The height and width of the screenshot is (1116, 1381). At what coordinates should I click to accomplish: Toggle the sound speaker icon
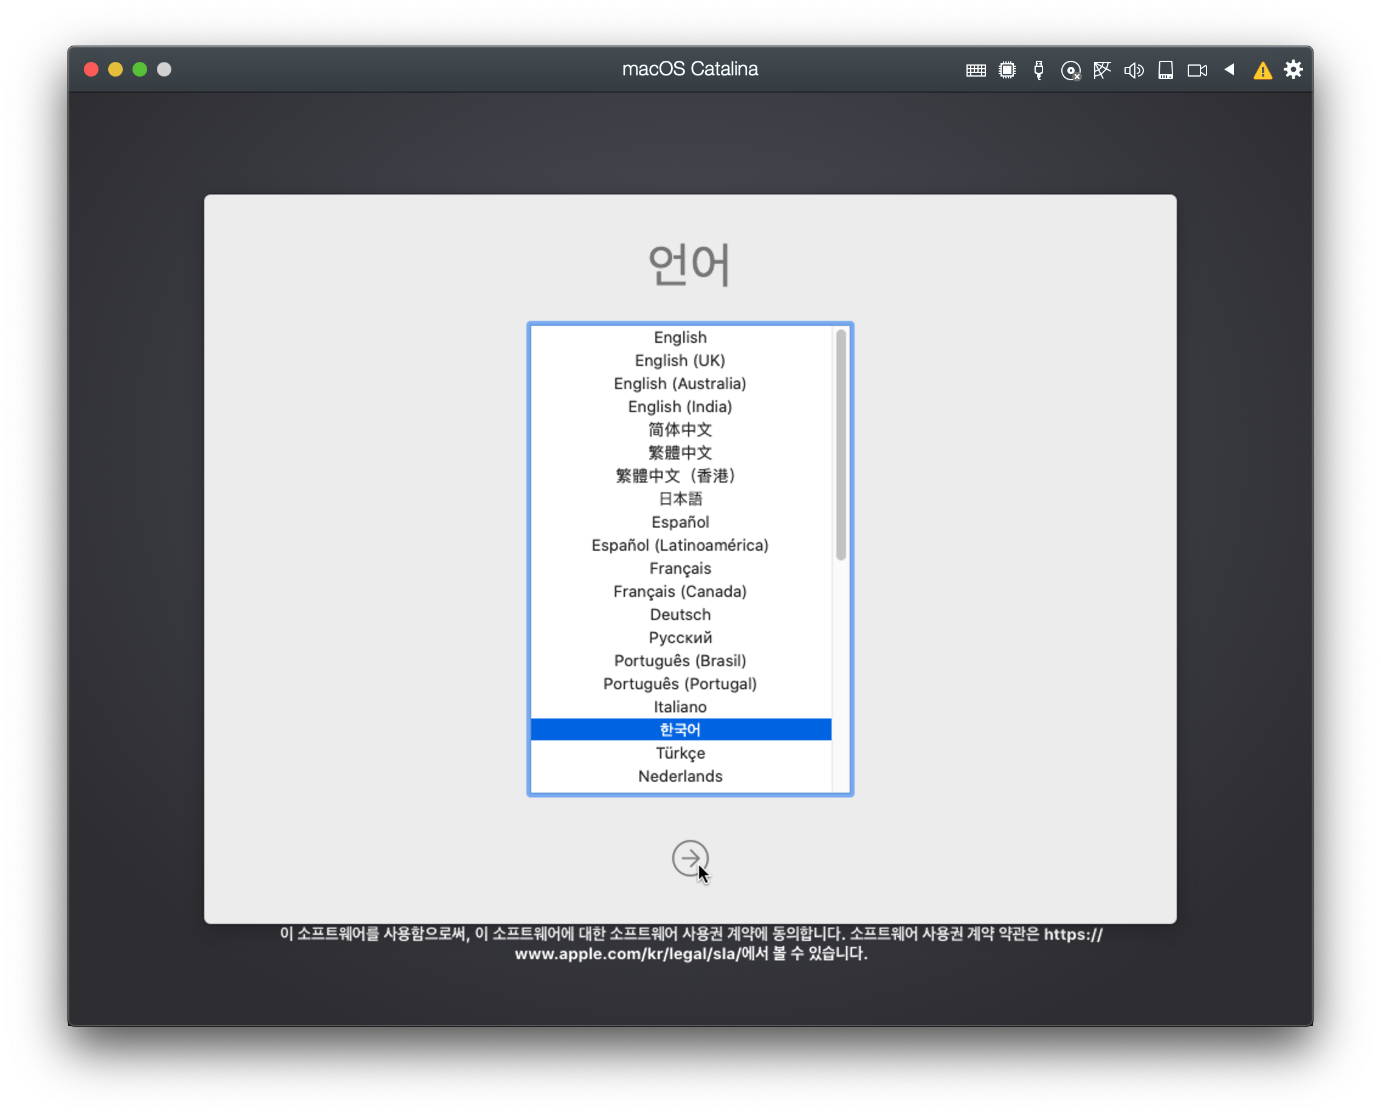click(1134, 70)
